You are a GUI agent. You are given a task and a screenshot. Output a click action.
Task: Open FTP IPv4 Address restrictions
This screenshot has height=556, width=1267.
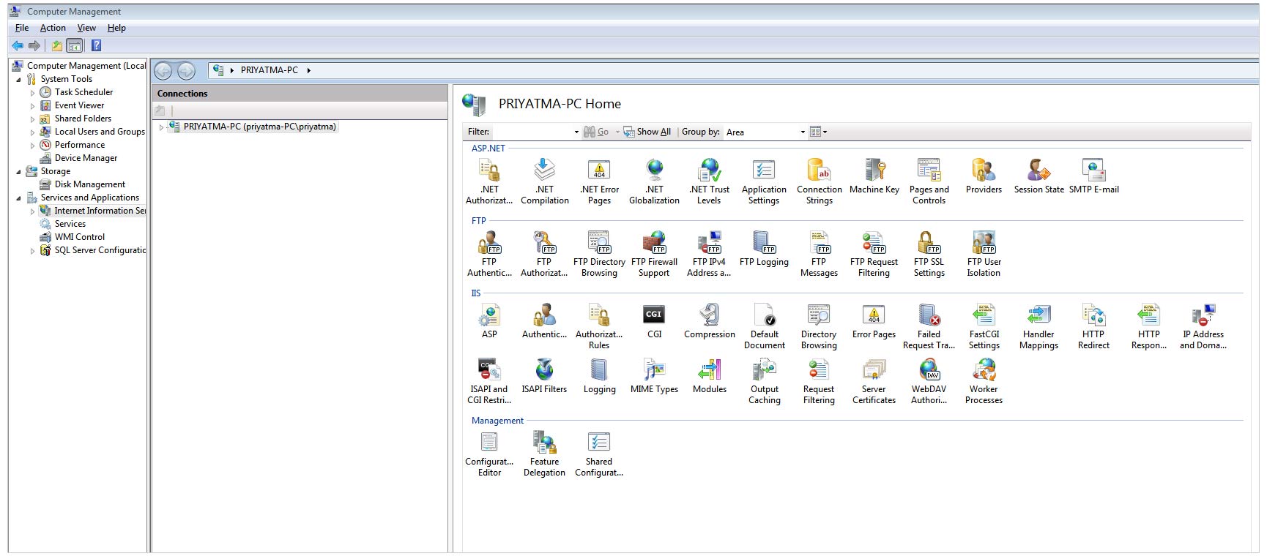[709, 253]
